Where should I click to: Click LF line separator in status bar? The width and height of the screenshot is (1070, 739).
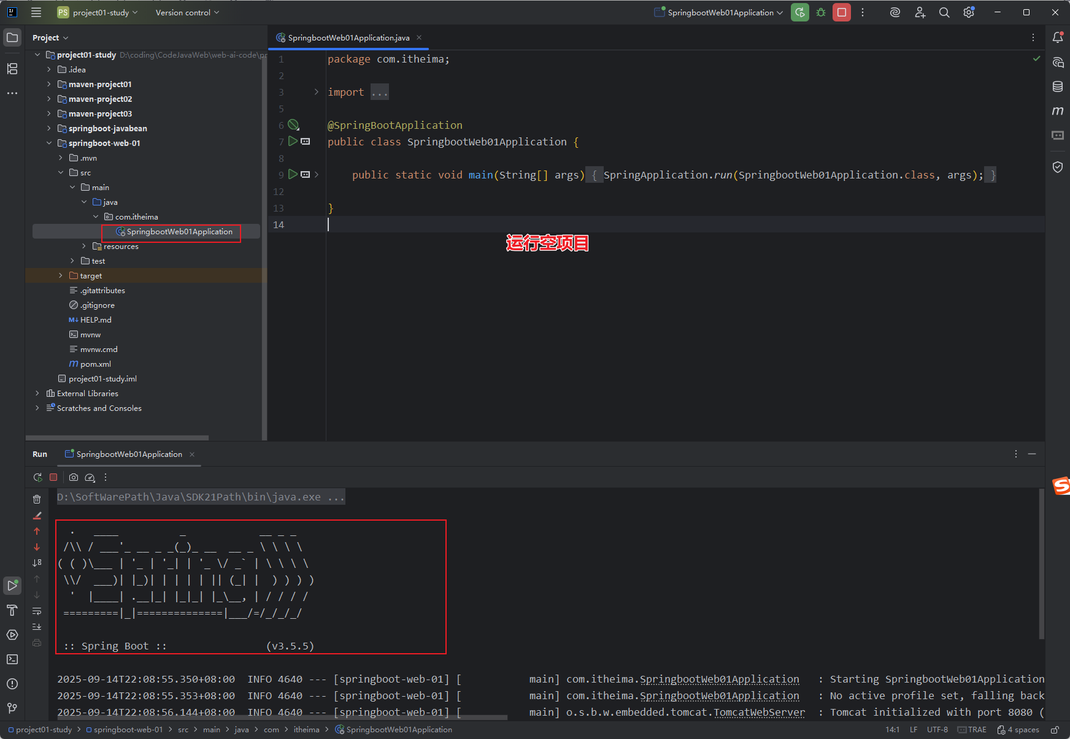pyautogui.click(x=914, y=730)
